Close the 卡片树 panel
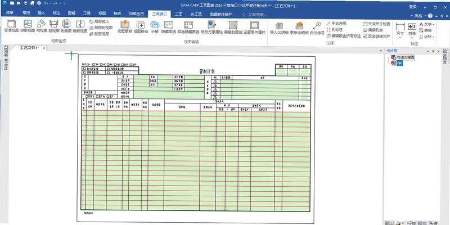This screenshot has width=450, height=225. coord(439,51)
